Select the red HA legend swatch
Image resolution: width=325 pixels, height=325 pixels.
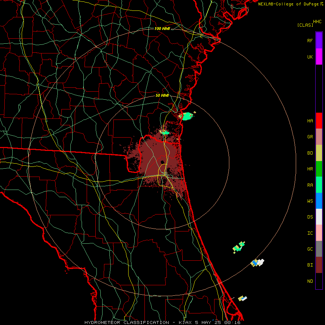(319, 121)
